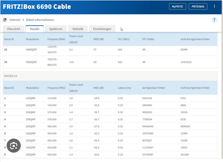The height and width of the screenshot is (162, 223).
Task: Click the Internet breadcrumb link
Action: coord(15,20)
